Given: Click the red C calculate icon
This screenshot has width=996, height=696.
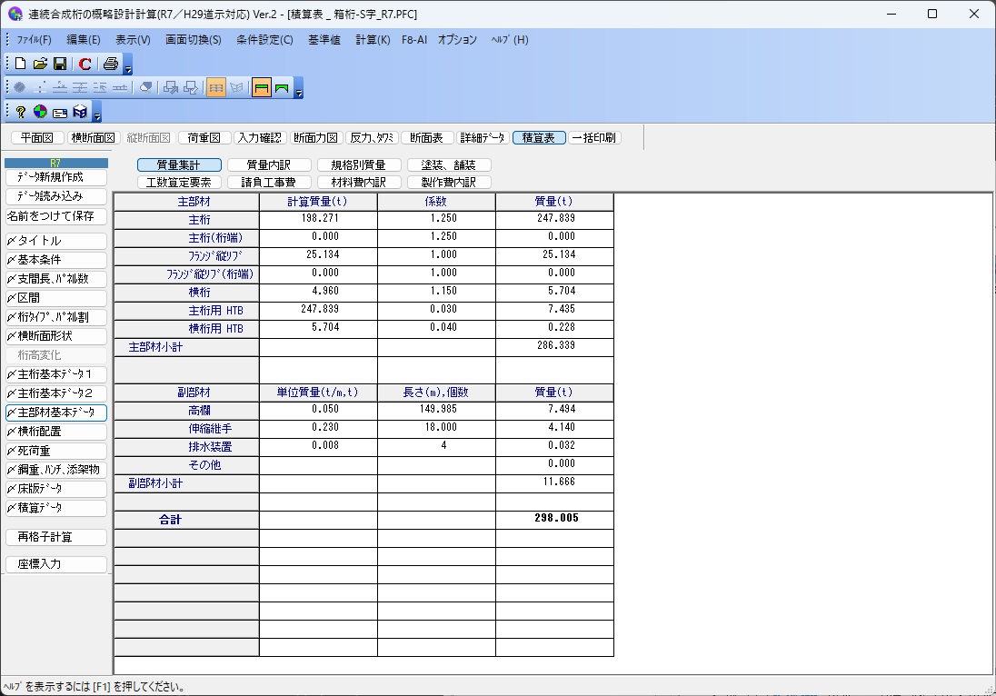Looking at the screenshot, I should coord(85,64).
